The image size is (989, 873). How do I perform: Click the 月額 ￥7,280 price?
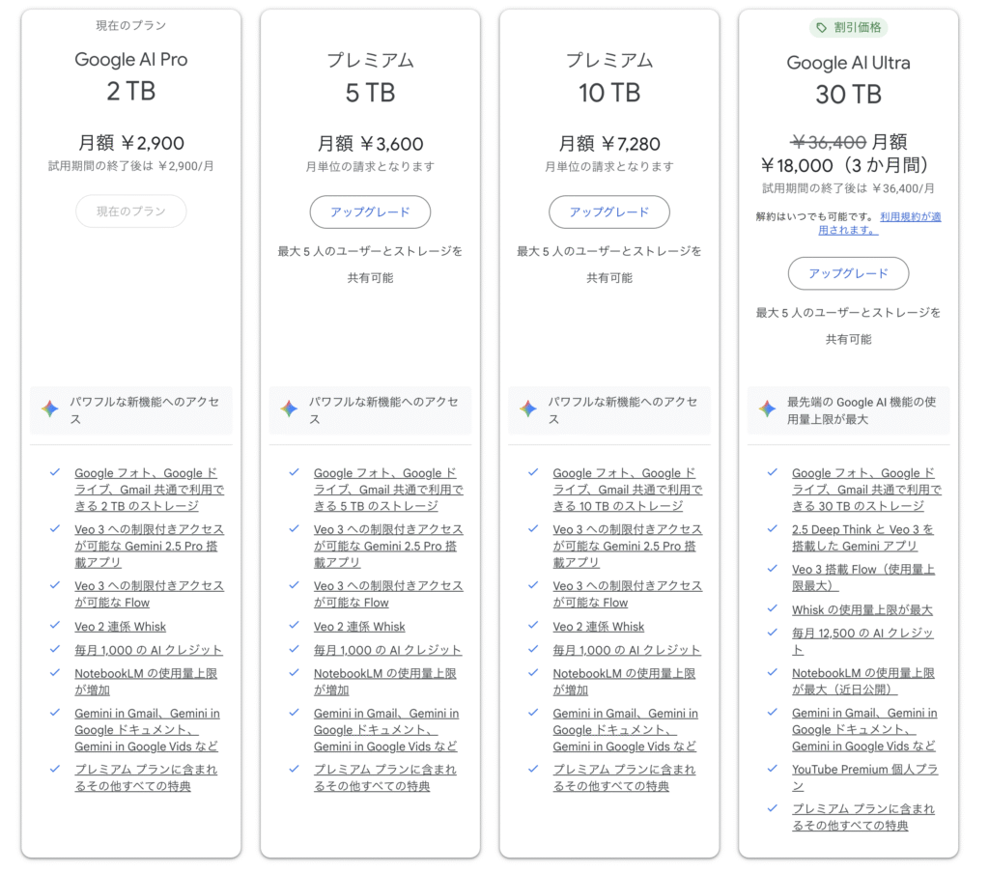pos(609,144)
